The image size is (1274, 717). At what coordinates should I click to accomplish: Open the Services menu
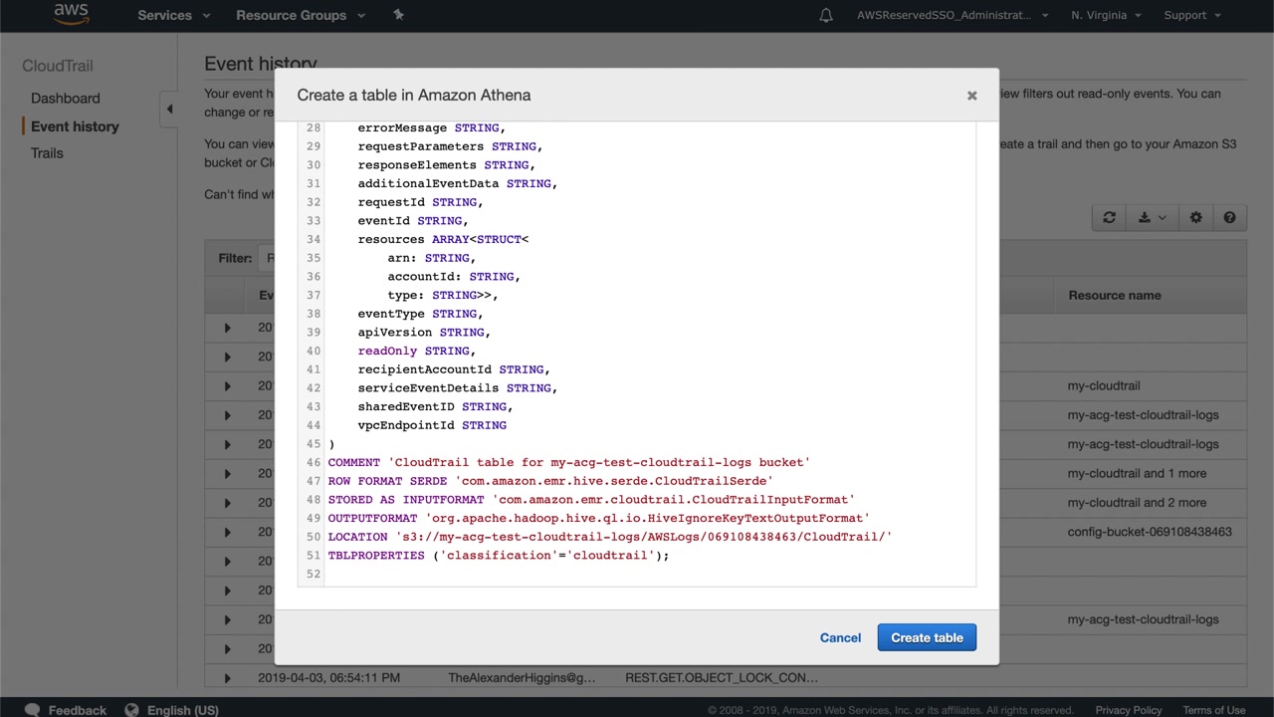pos(174,15)
